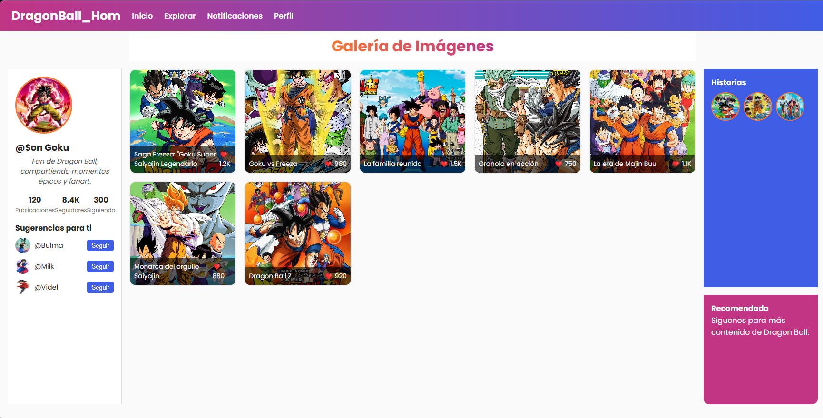This screenshot has height=418, width=823.
Task: Open the Dragon Ball Z image card
Action: point(298,233)
